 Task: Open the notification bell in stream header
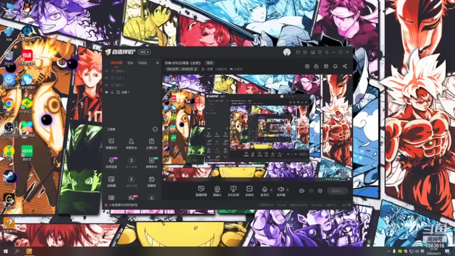coord(335,66)
